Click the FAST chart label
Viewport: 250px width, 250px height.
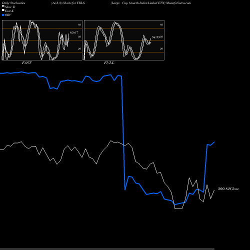[x=26, y=63]
